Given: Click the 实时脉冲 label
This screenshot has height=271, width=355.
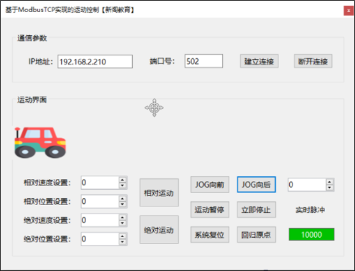Looking at the screenshot, I should click(x=310, y=210).
